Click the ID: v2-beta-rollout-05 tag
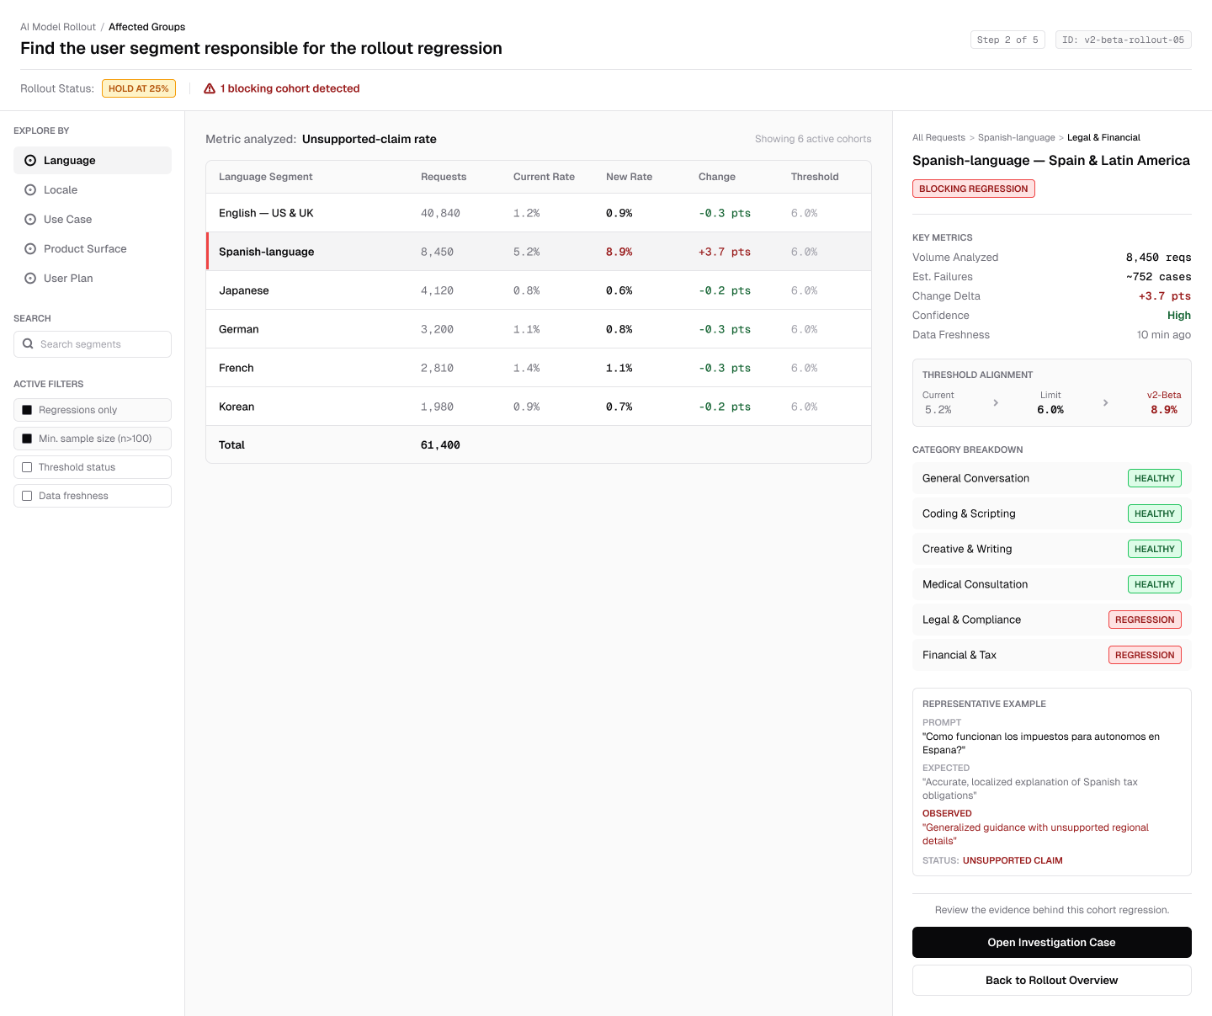Screen dimensions: 1212x1016 [1123, 40]
